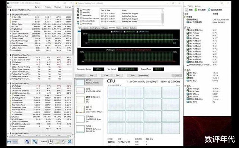Select Disk 0 (C: D:) thumbnail
The width and height of the screenshot is (239, 148).
point(80,100)
